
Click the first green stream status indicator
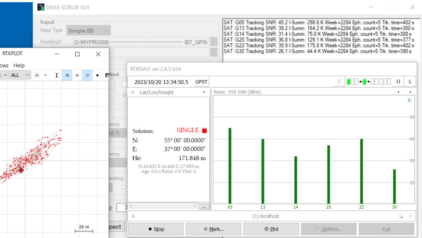tap(348, 82)
